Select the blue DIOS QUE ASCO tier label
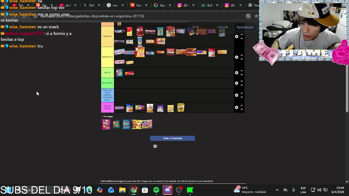 107,95
